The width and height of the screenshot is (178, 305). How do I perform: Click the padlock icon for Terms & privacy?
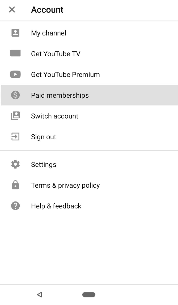(x=15, y=185)
